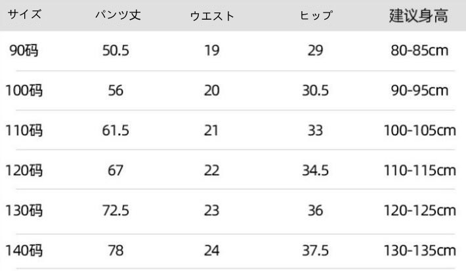466x271 pixels.
Task: Click the 120码 size row label
Action: pyautogui.click(x=24, y=171)
